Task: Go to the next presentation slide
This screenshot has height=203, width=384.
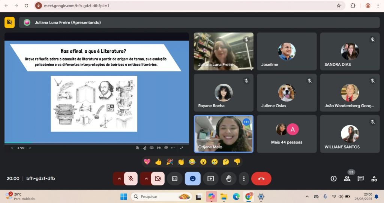Action: pyautogui.click(x=30, y=148)
